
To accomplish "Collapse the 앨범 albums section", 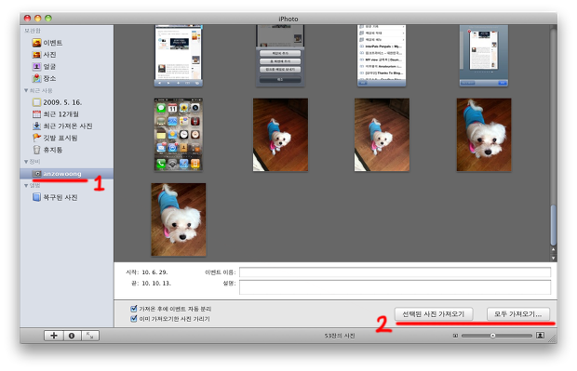I will coord(26,185).
